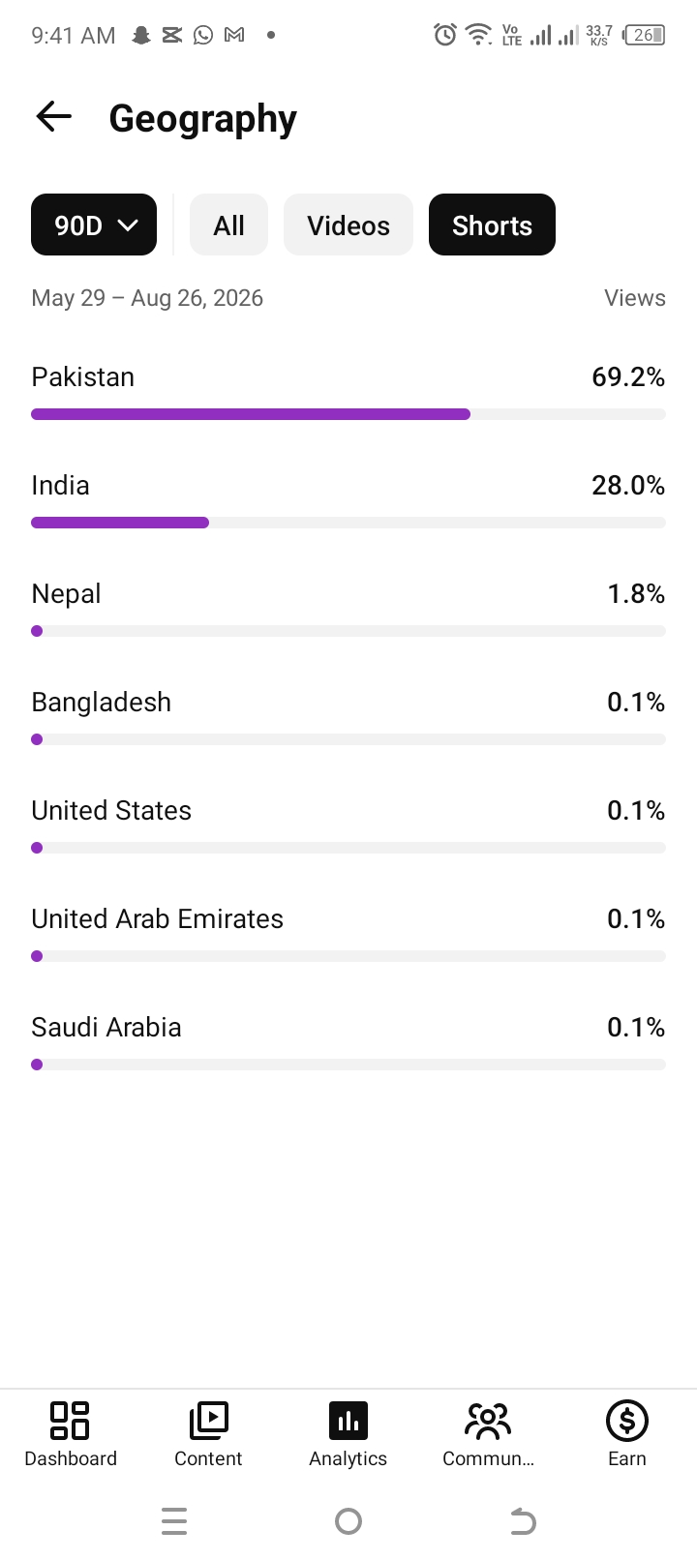Tap the Android back navigation icon

tap(523, 1521)
